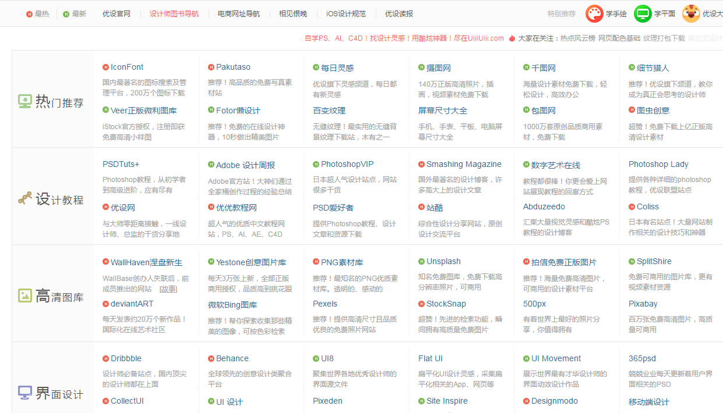Viewport: 723px width, 413px height.
Task: Open the StockSnap link
Action: tap(446, 304)
